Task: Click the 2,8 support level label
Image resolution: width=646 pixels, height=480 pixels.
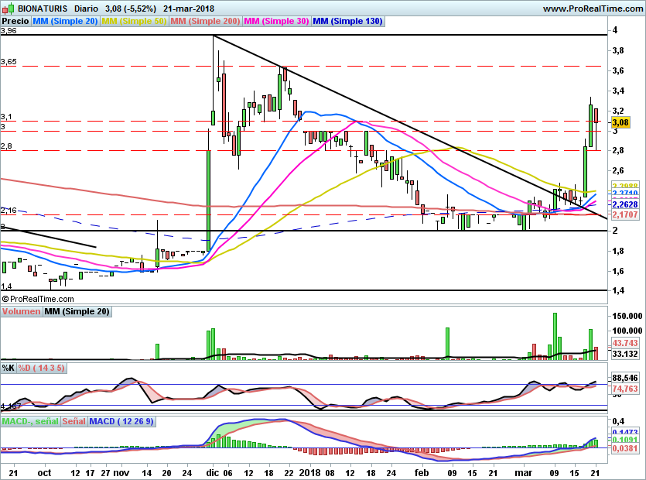Action: click(6, 146)
